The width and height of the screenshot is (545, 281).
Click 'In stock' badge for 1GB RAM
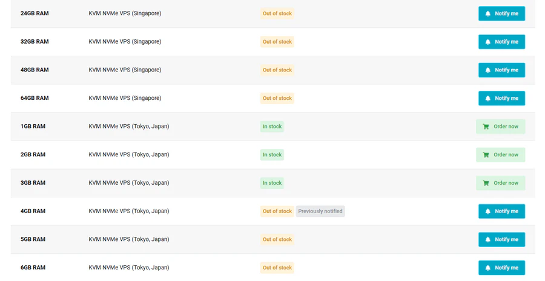272,127
